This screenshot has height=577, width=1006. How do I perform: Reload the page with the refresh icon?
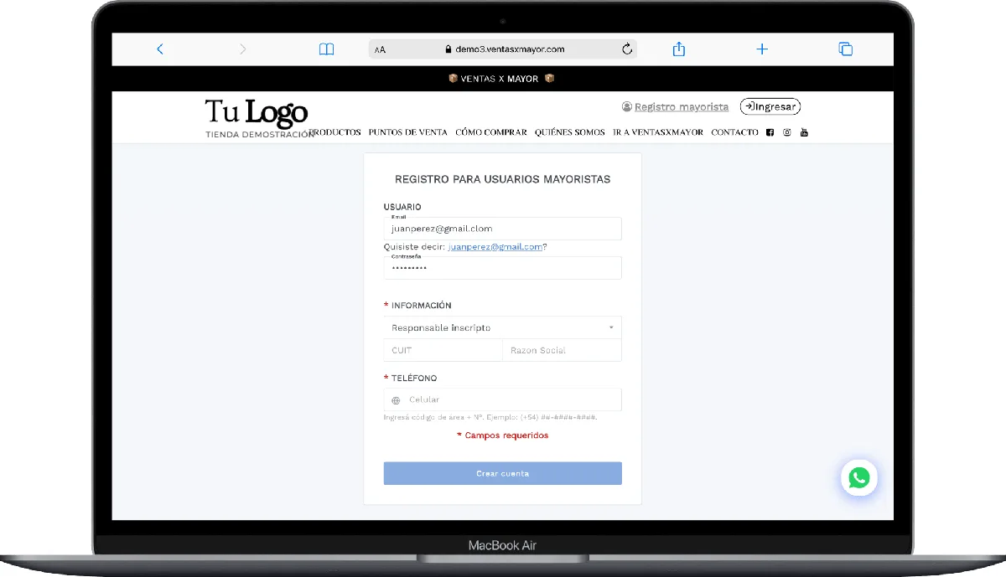[627, 49]
